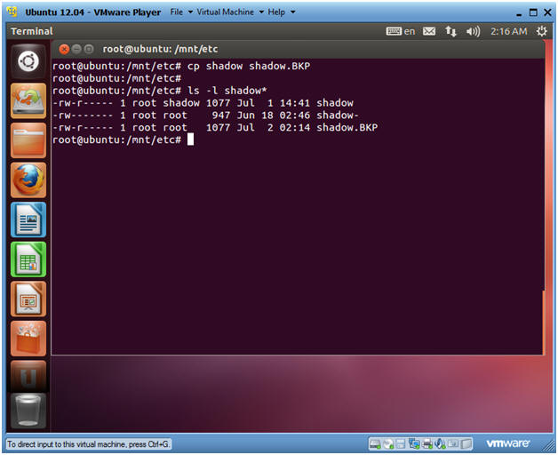Click the group name 'shadow' in first listing row
The image size is (558, 455).
(181, 103)
